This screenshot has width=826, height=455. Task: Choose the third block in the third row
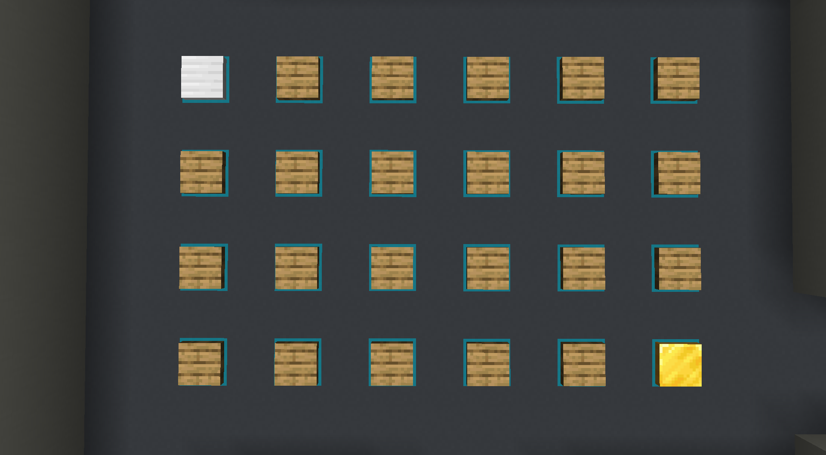[x=392, y=267]
